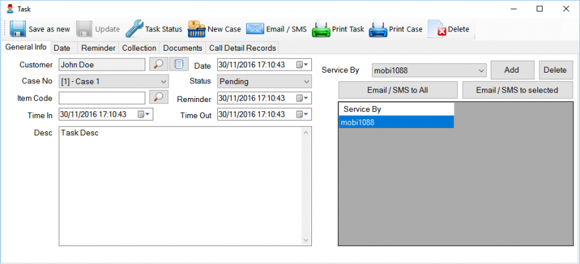Click Desc scrollbar up arrow
The height and width of the screenshot is (264, 580).
point(306,132)
